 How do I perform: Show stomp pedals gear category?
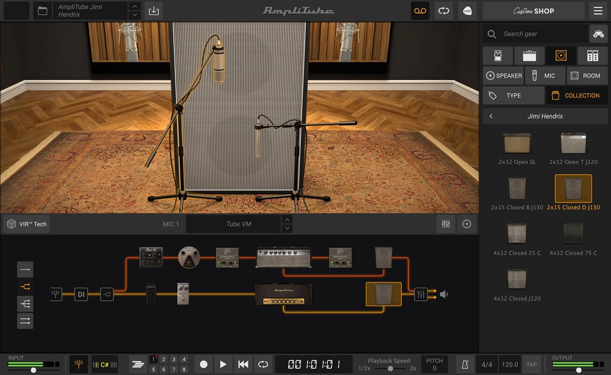498,55
